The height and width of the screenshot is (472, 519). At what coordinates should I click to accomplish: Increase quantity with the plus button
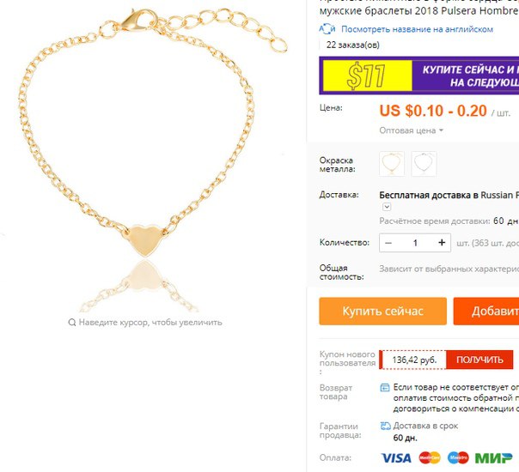(442, 243)
